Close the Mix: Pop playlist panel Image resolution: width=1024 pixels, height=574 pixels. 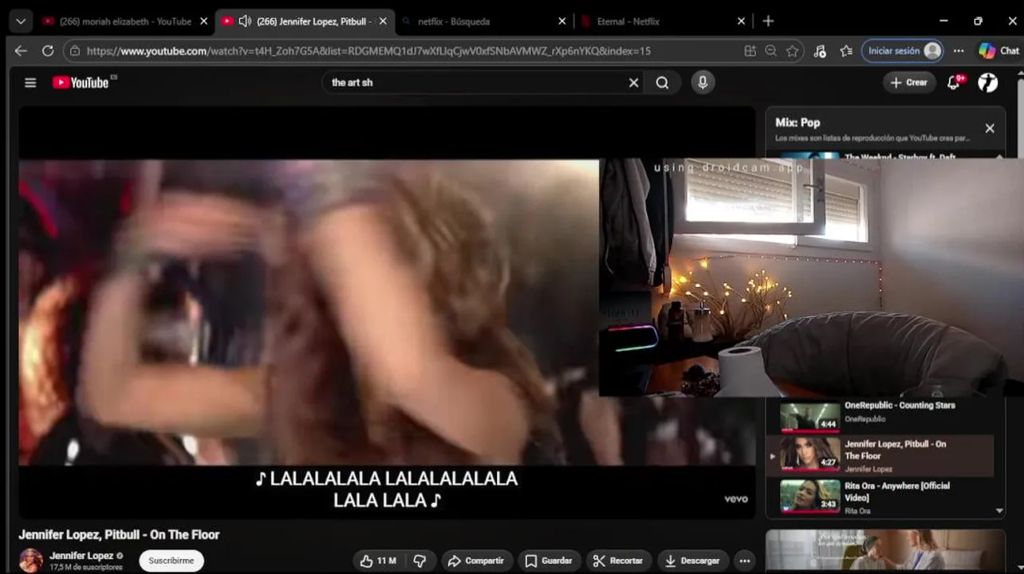[990, 128]
